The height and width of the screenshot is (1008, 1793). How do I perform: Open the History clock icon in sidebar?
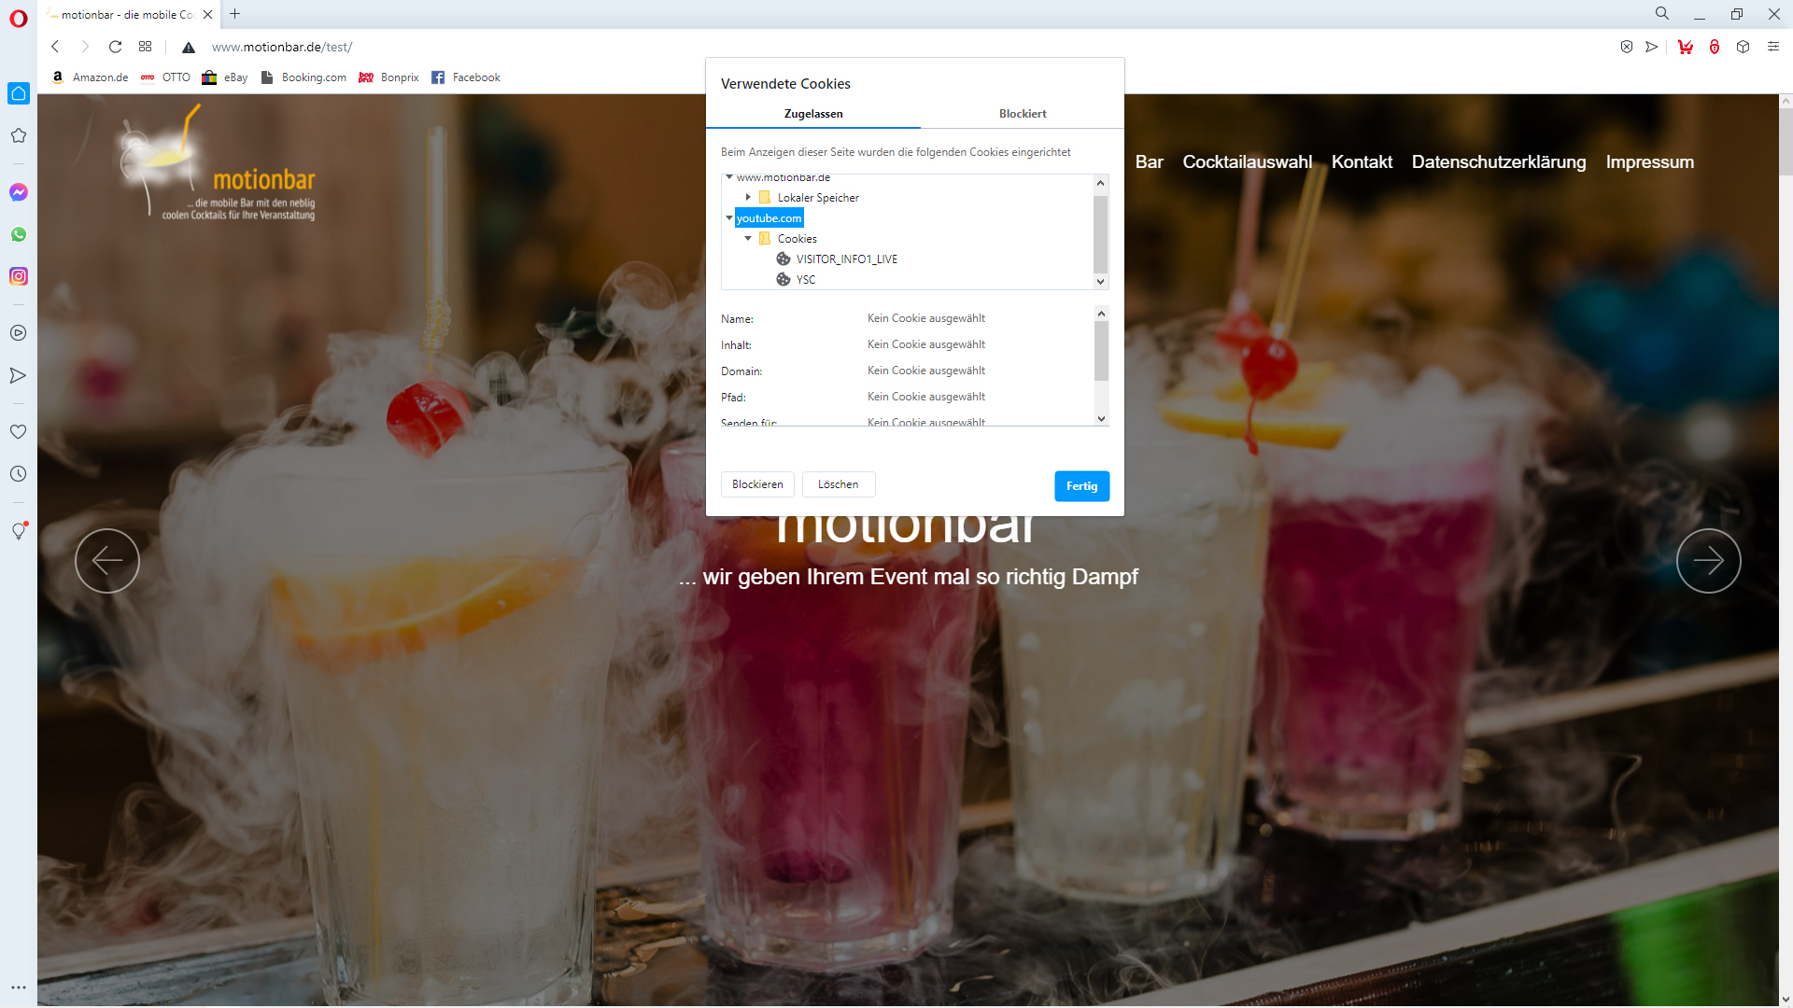pos(18,474)
